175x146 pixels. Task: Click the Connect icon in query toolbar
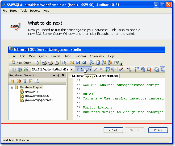click(14, 69)
